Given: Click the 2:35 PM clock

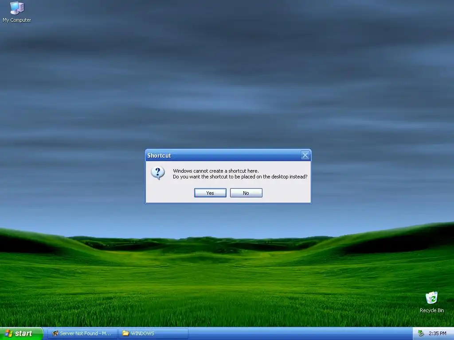Looking at the screenshot, I should (x=437, y=333).
